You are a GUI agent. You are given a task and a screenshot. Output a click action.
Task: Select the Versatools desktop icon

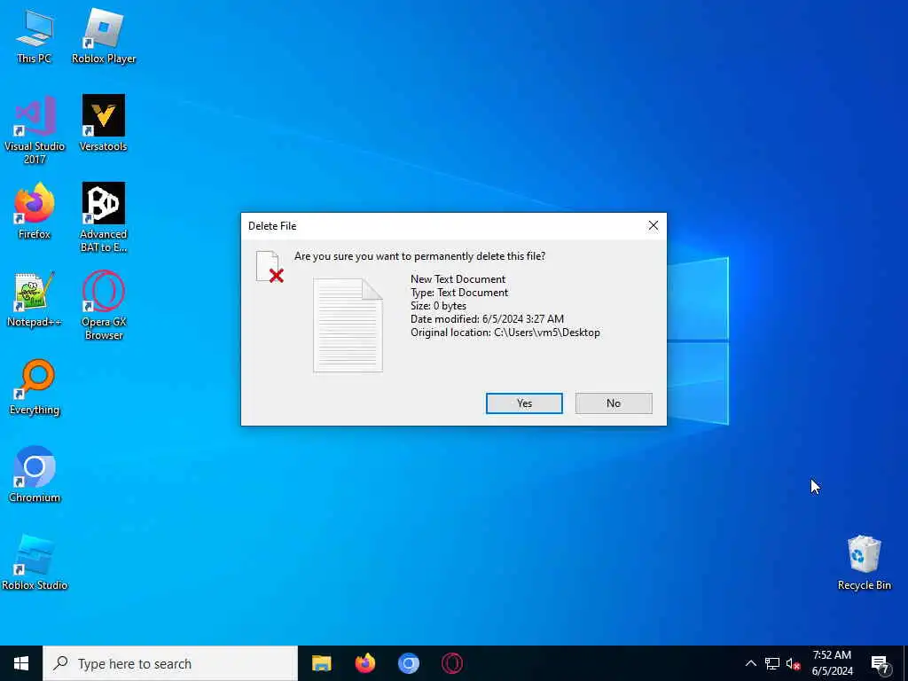tap(103, 123)
